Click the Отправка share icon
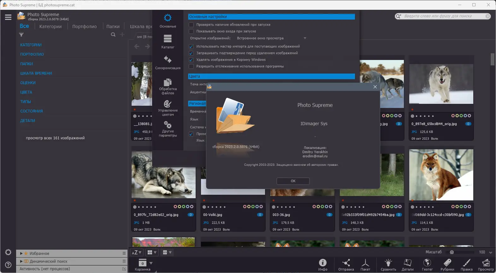The height and width of the screenshot is (273, 496). 346,265
